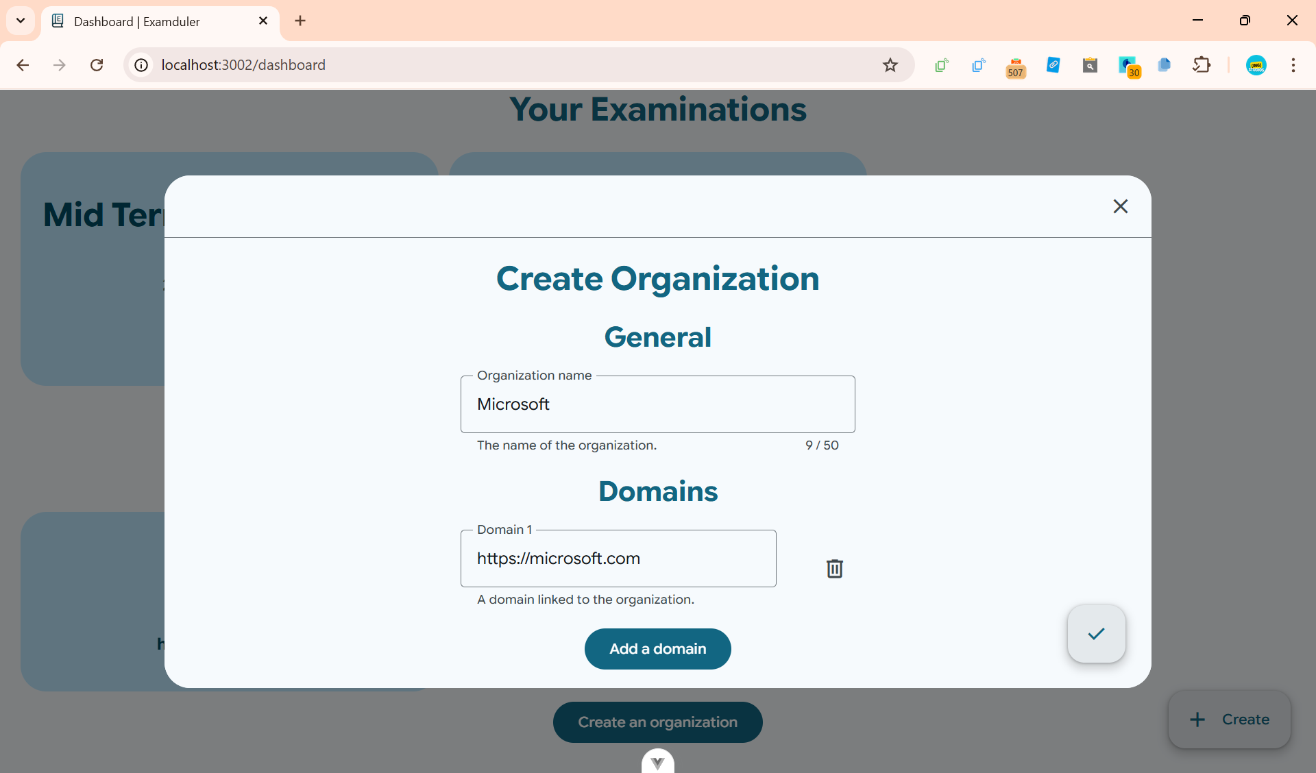Bookmark the page using the star icon
The height and width of the screenshot is (773, 1316).
[x=890, y=65]
